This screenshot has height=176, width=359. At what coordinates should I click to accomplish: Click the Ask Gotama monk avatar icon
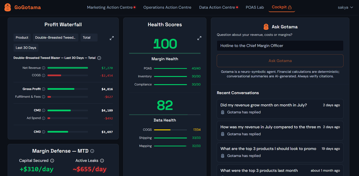(x=266, y=27)
